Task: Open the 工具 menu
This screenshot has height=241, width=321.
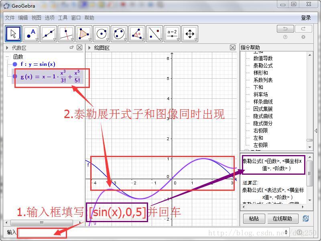Action: click(x=63, y=18)
